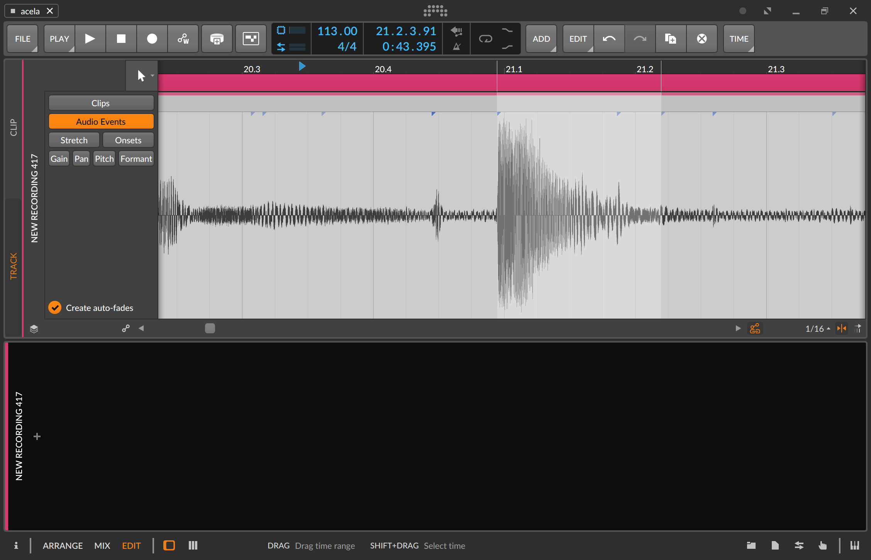Show Formant expression

point(136,159)
